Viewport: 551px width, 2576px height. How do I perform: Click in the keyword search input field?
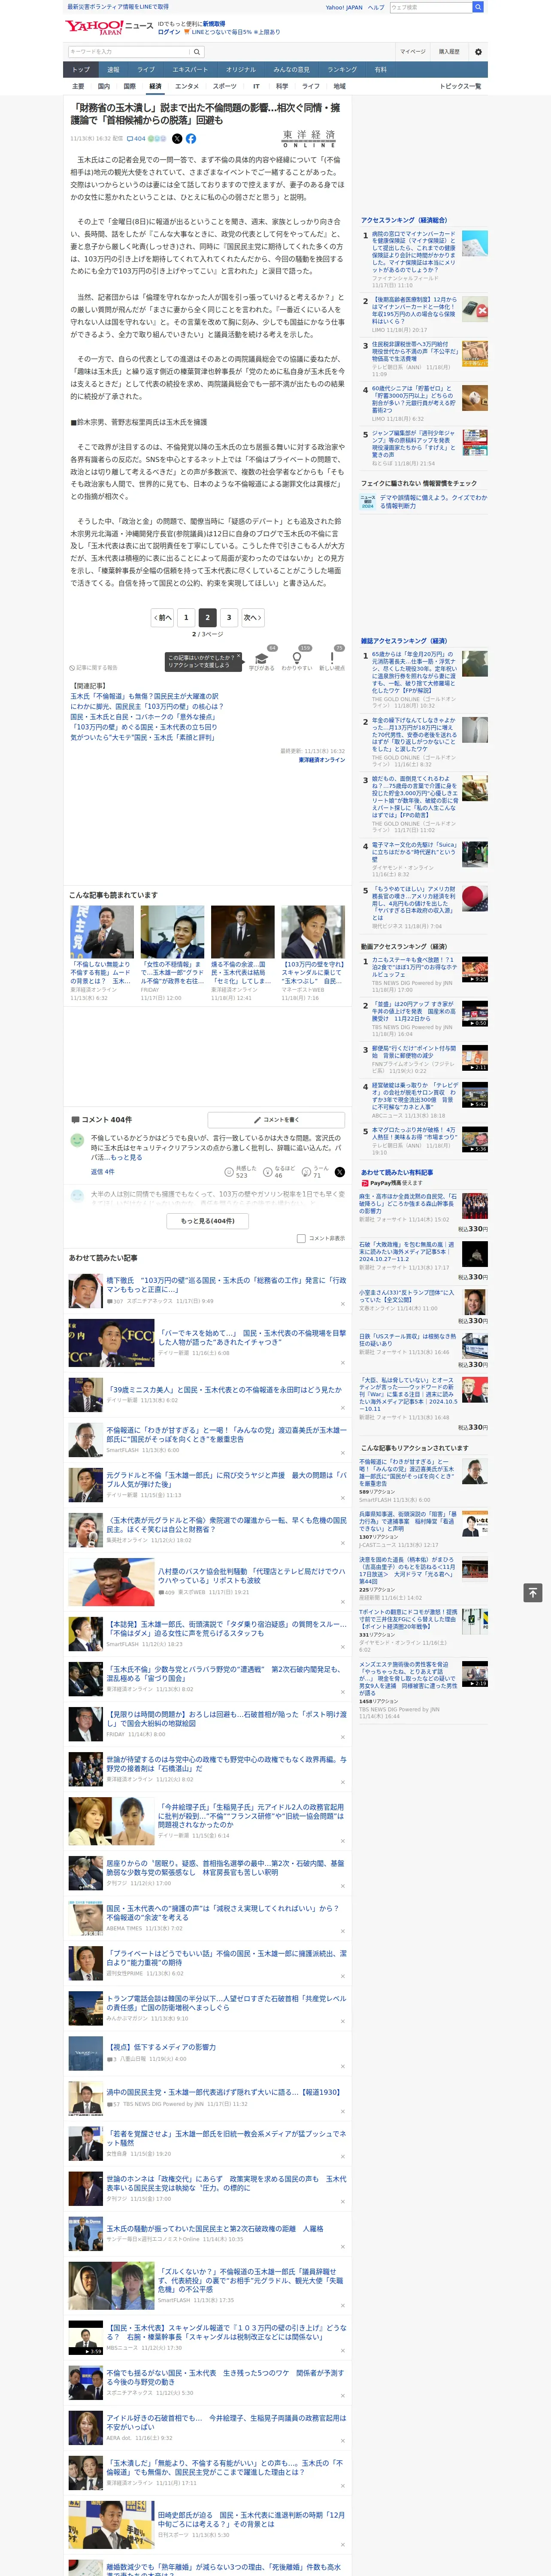pyautogui.click(x=129, y=52)
